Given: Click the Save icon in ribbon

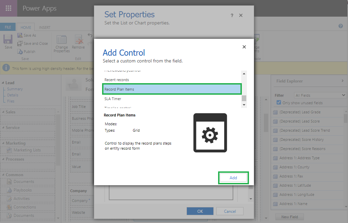Looking at the screenshot, I should 8,40.
